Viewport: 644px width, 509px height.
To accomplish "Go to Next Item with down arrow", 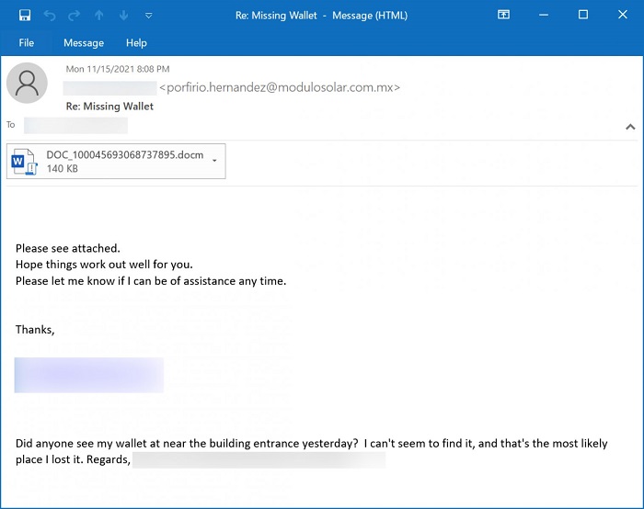I will coord(124,15).
